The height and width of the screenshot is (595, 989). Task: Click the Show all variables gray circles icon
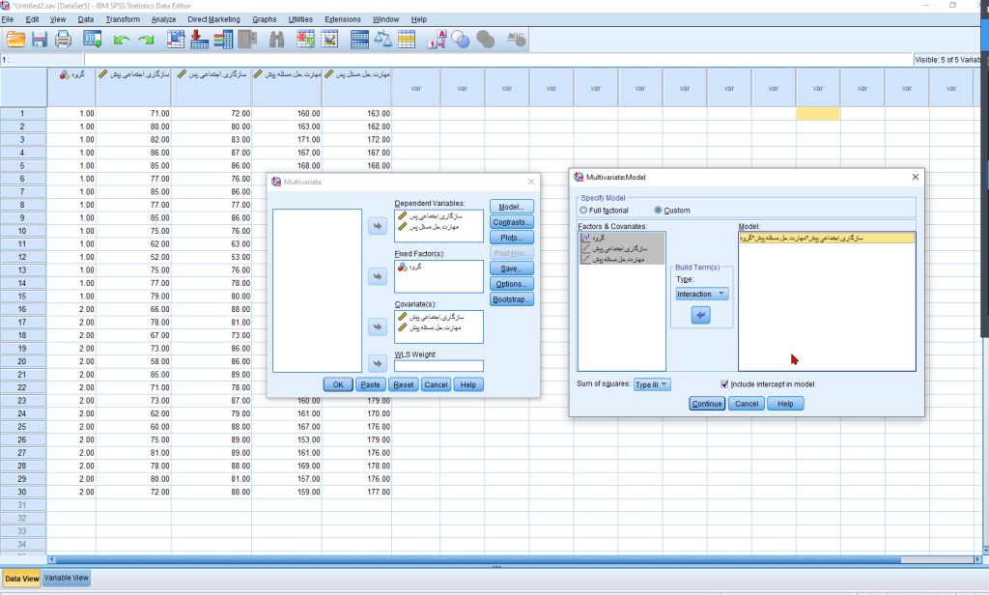point(485,40)
